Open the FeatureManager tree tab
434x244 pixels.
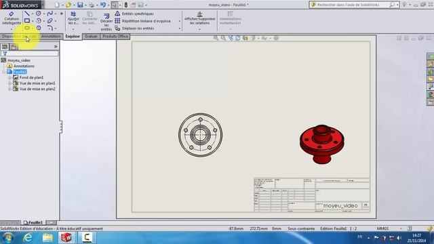(5, 47)
